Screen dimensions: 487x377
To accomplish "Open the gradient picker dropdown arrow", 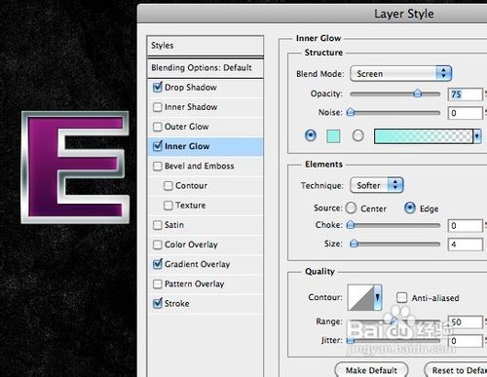I will [x=476, y=136].
